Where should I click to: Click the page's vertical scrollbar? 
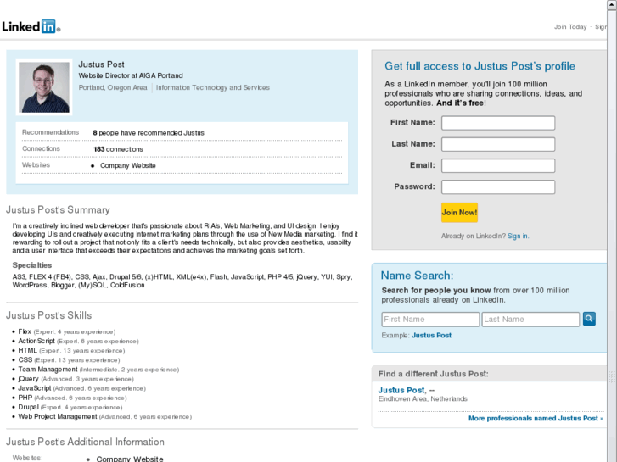(x=612, y=236)
